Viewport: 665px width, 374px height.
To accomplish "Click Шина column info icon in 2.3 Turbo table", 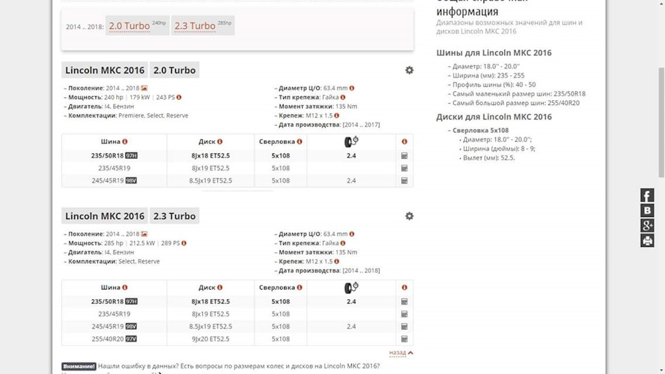I will click(x=125, y=288).
